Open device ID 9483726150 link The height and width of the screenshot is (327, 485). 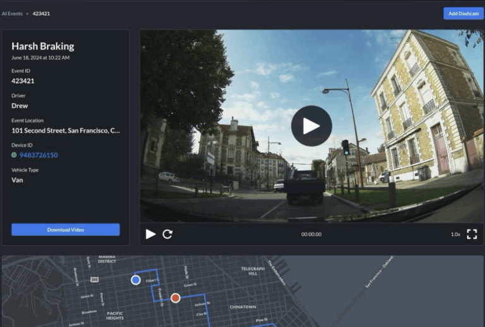(39, 155)
